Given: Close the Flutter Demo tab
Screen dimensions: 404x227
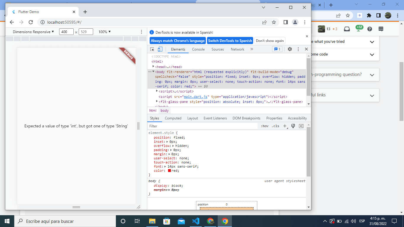Looking at the screenshot, I should 74,12.
